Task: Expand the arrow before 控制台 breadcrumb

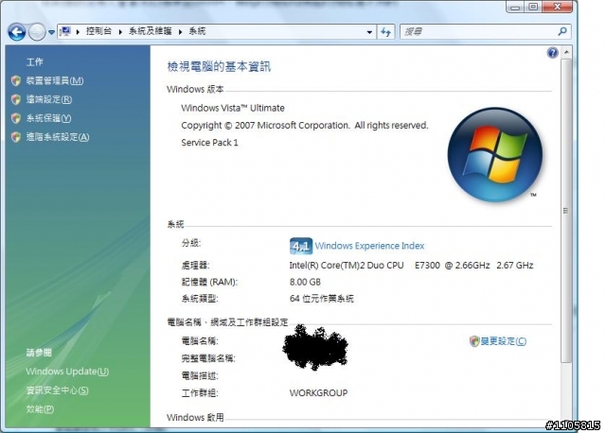Action: [78, 31]
